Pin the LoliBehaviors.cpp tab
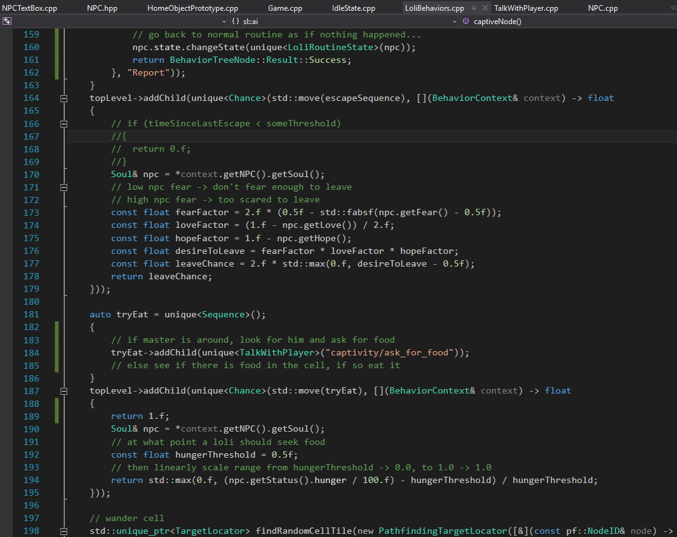Image resolution: width=677 pixels, height=537 pixels. [474, 8]
